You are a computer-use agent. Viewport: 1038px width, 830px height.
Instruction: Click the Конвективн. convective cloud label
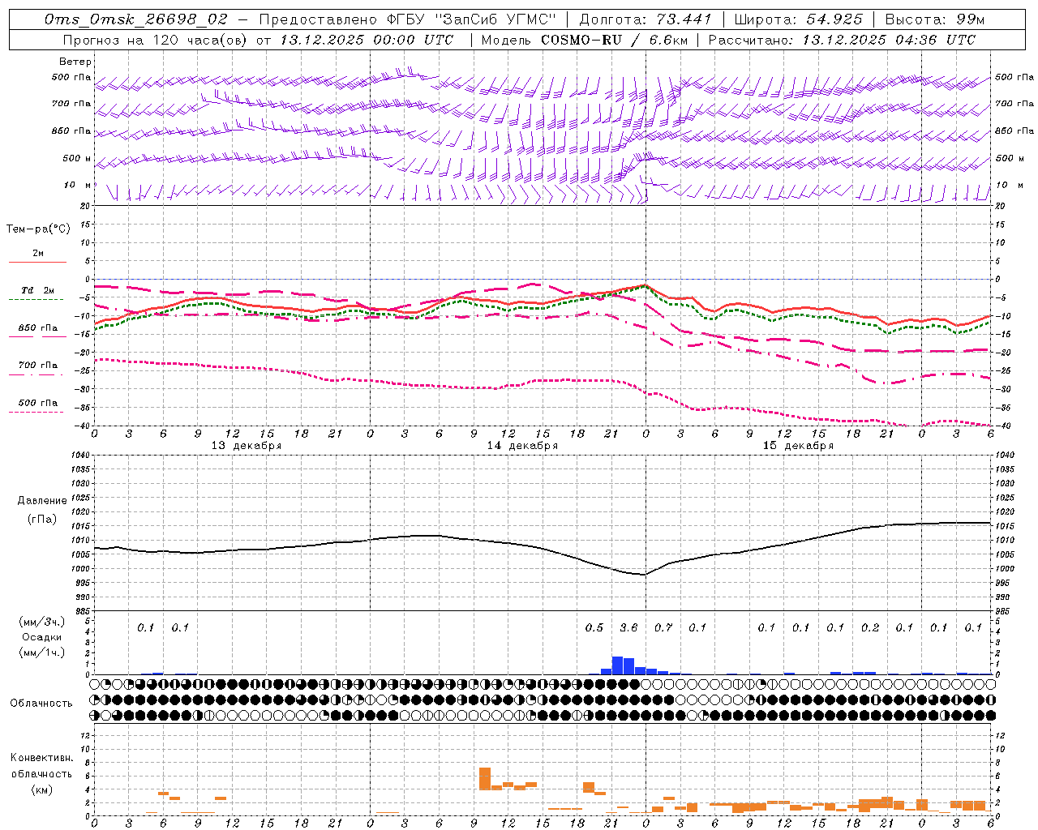tap(41, 758)
